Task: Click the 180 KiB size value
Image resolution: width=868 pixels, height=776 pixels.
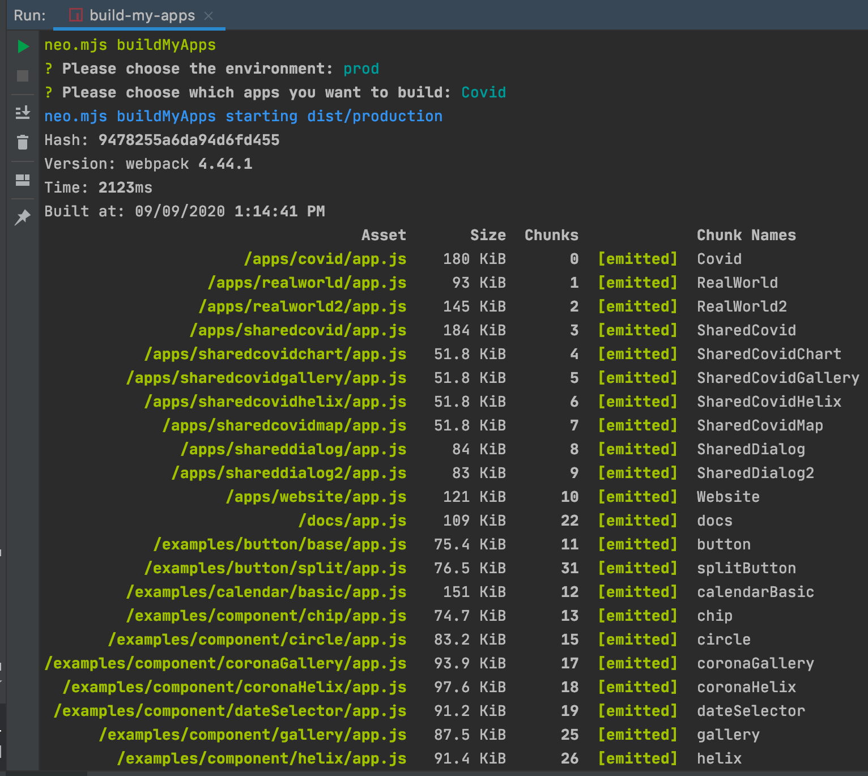Action: click(x=475, y=259)
